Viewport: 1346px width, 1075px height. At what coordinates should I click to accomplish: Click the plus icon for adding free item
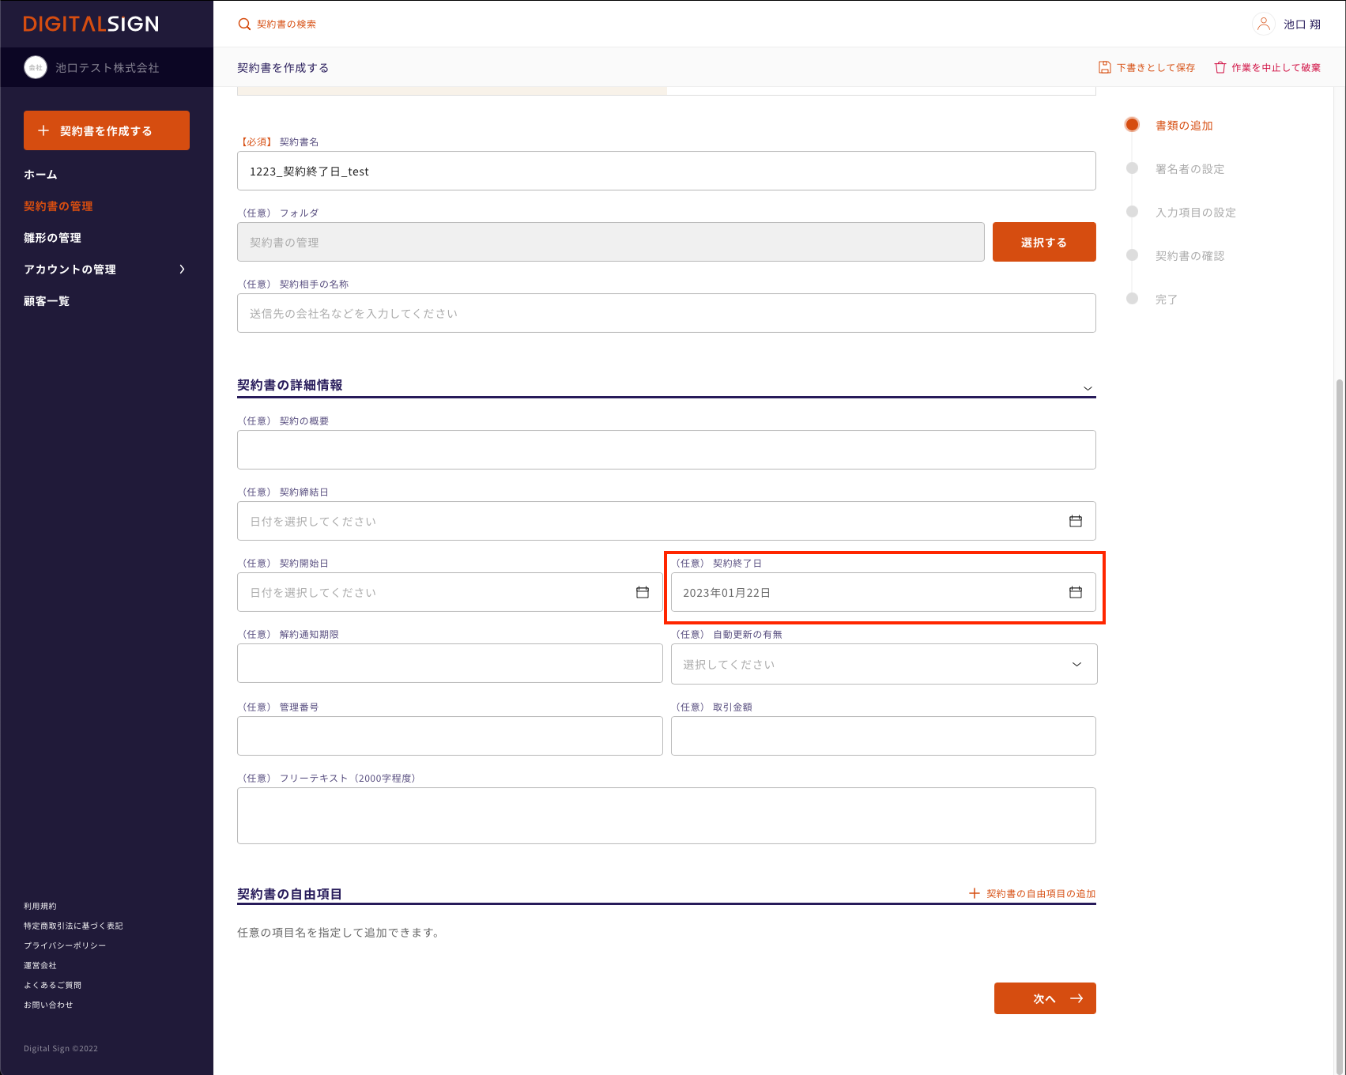pos(974,893)
